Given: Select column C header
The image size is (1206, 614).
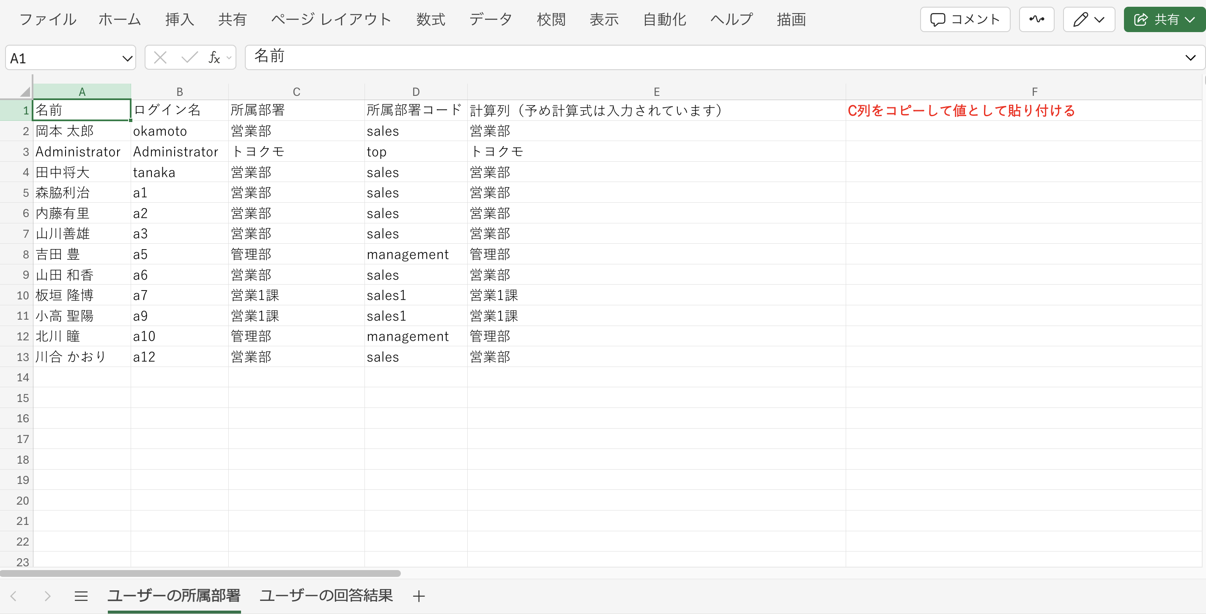Looking at the screenshot, I should pos(297,92).
